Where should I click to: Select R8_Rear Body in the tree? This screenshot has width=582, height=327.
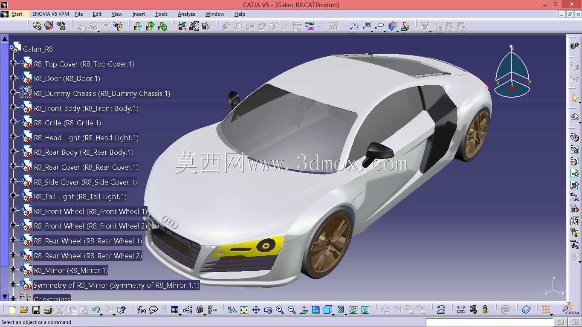click(84, 152)
